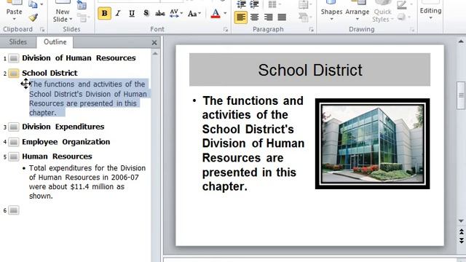Screen dimensions: 466x262
Task: Click outline title 'Division Expenditures'
Action: 63,127
